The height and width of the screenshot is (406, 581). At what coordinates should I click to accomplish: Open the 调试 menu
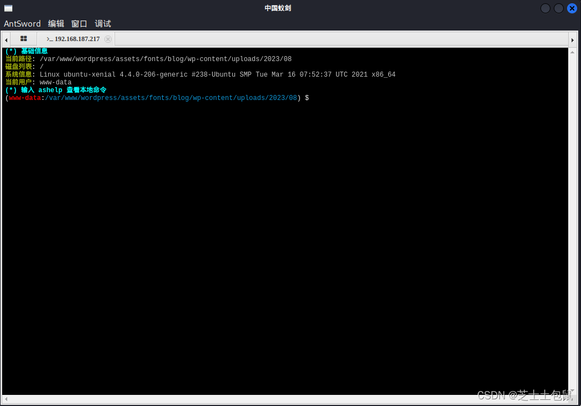click(x=103, y=24)
